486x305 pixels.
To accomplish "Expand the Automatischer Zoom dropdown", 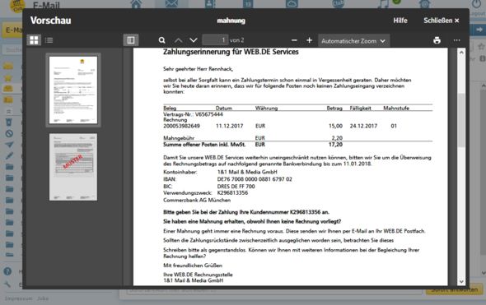I will (353, 41).
